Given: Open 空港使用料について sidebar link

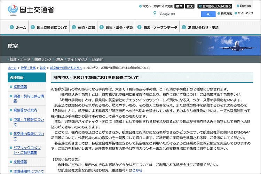Looking at the screenshot, I should [x=29, y=171].
